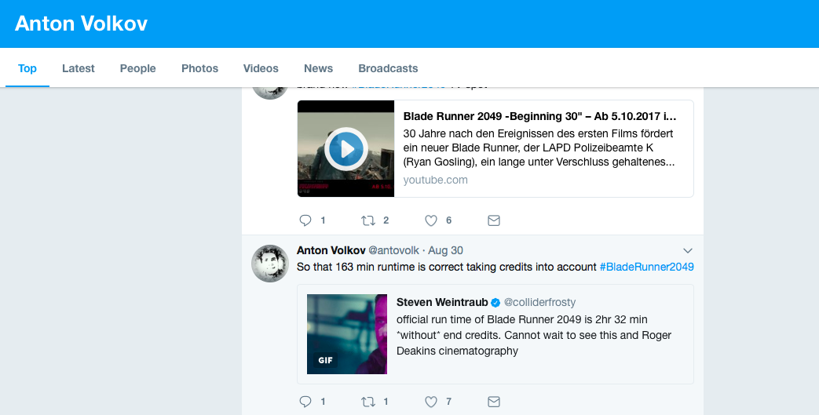This screenshot has height=415, width=819.
Task: Open Steven Weintraub's GIF thumbnail
Action: pyautogui.click(x=346, y=333)
